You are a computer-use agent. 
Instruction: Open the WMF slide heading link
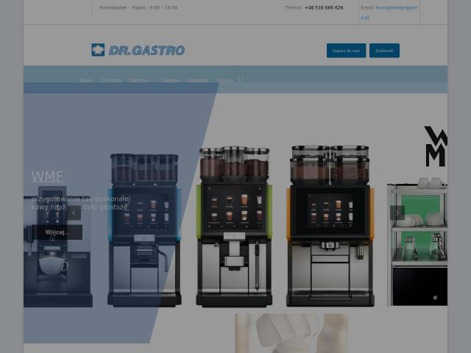(x=47, y=176)
